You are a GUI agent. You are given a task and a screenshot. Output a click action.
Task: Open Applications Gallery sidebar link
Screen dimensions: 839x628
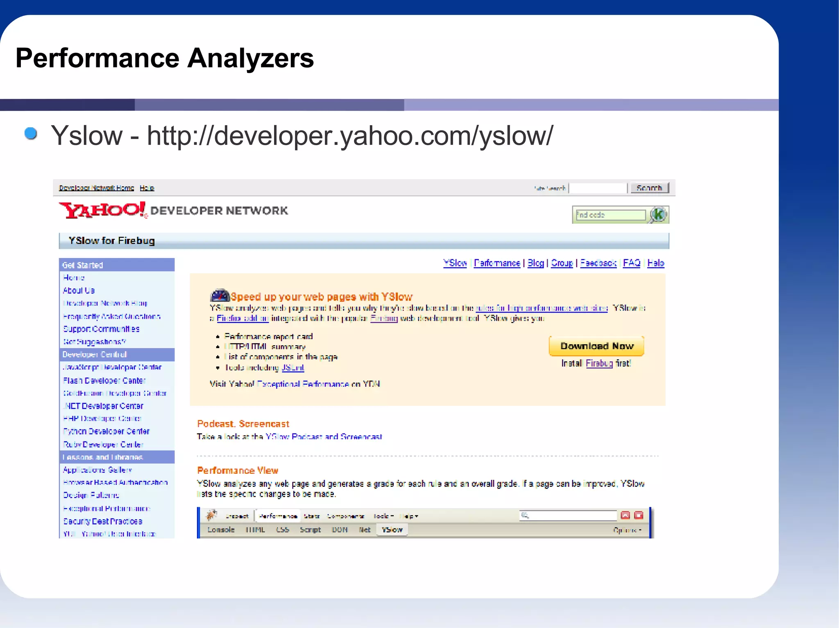[98, 470]
